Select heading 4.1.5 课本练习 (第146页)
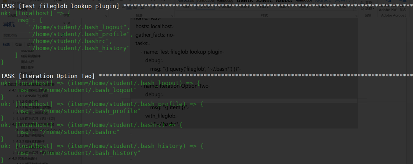Viewport: 413px width, 164px height. click(x=36, y=118)
